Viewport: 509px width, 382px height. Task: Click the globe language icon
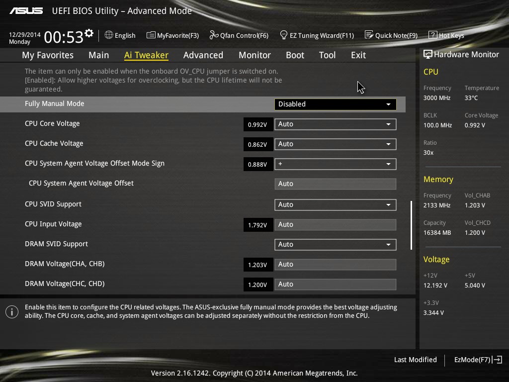pos(109,35)
